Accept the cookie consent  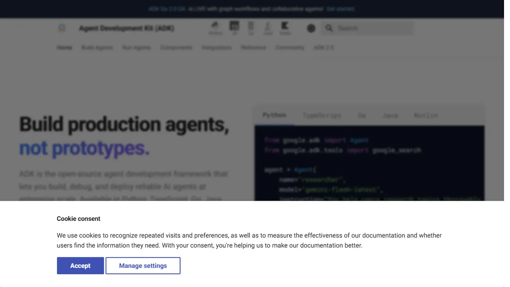point(80,266)
